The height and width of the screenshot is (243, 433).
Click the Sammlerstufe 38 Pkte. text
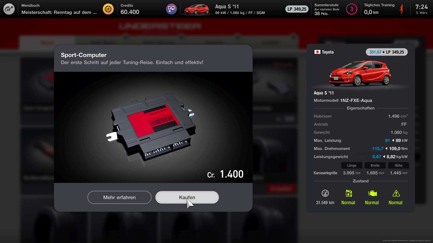(327, 9)
